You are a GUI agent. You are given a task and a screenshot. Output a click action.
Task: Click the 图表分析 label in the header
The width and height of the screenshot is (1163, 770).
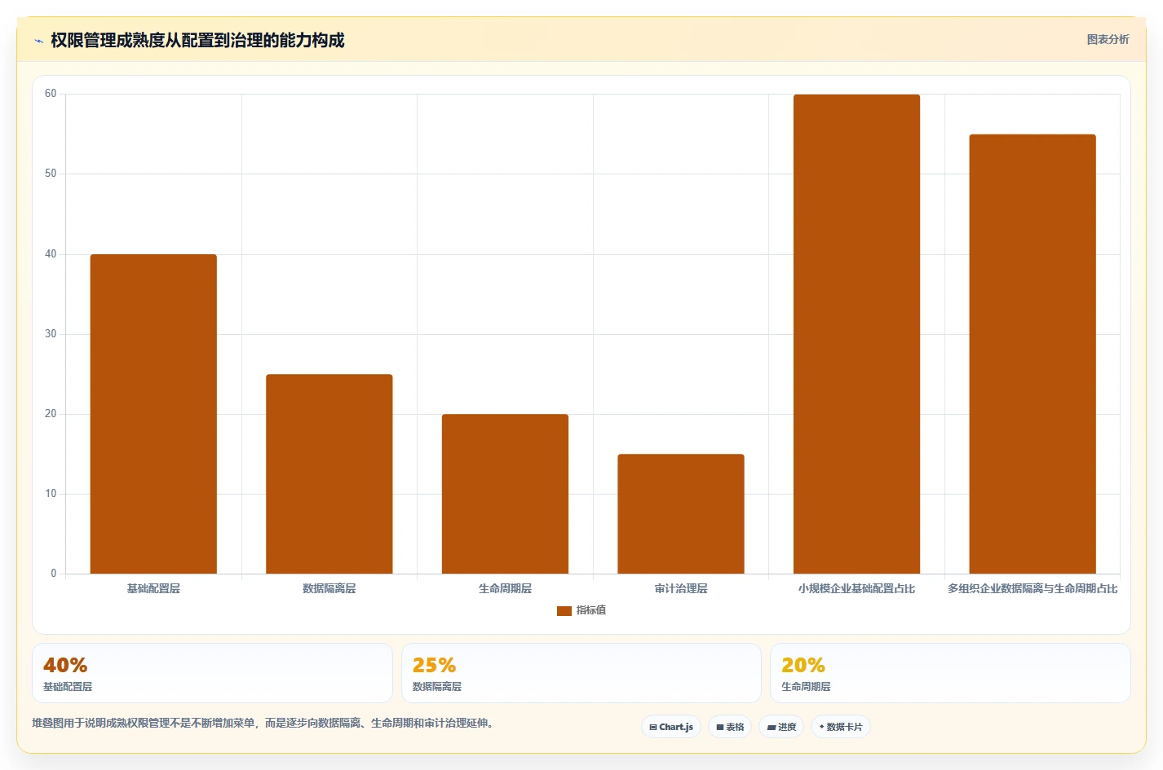(1108, 39)
